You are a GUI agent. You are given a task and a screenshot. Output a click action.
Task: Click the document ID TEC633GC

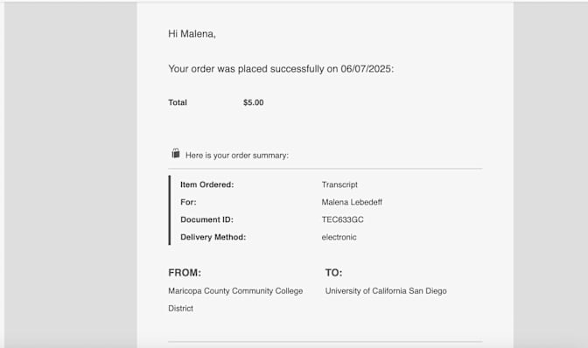tap(342, 219)
